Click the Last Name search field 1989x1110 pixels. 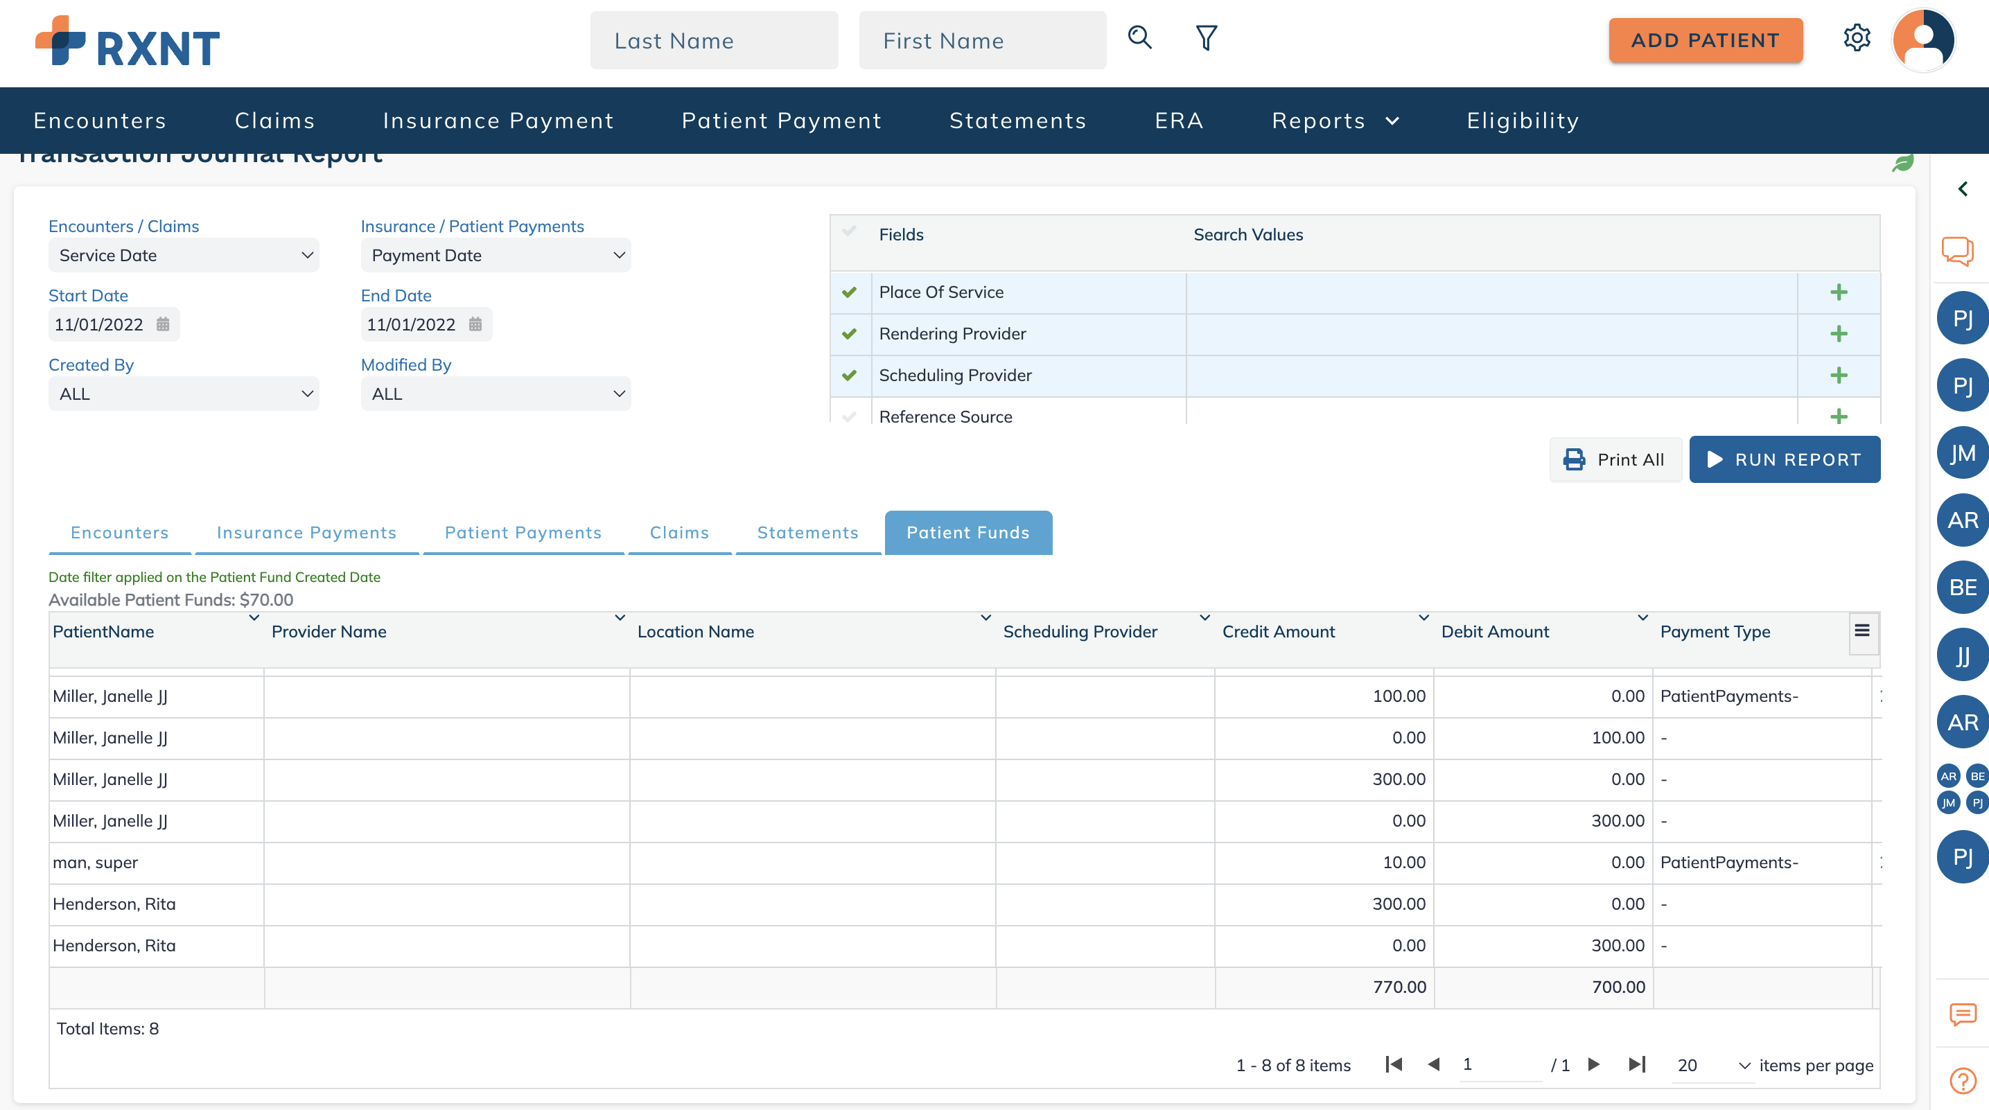pos(713,40)
